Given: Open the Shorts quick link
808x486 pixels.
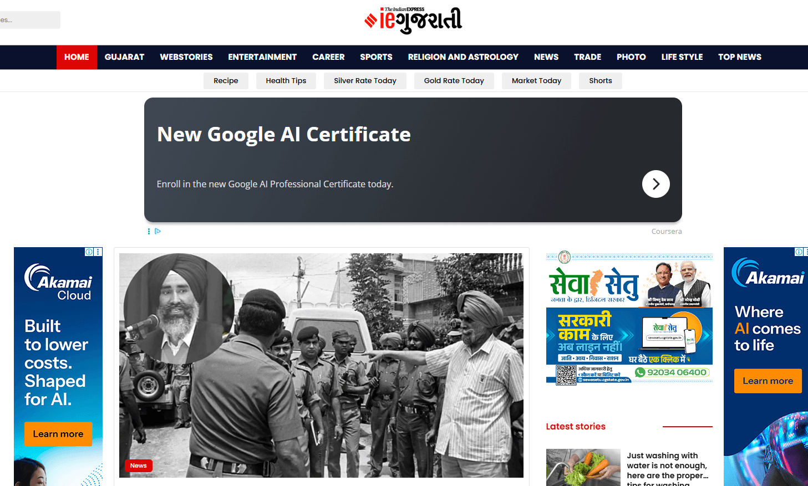Looking at the screenshot, I should tap(601, 81).
